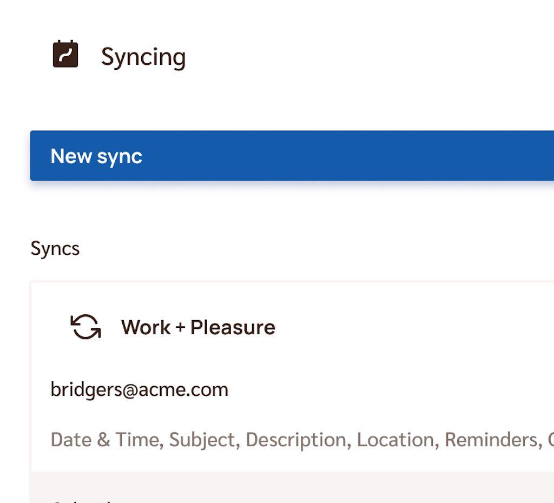Start a new sync with the blue button
The width and height of the screenshot is (554, 503).
tap(292, 155)
